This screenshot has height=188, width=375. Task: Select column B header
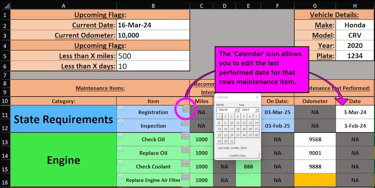(153, 6)
